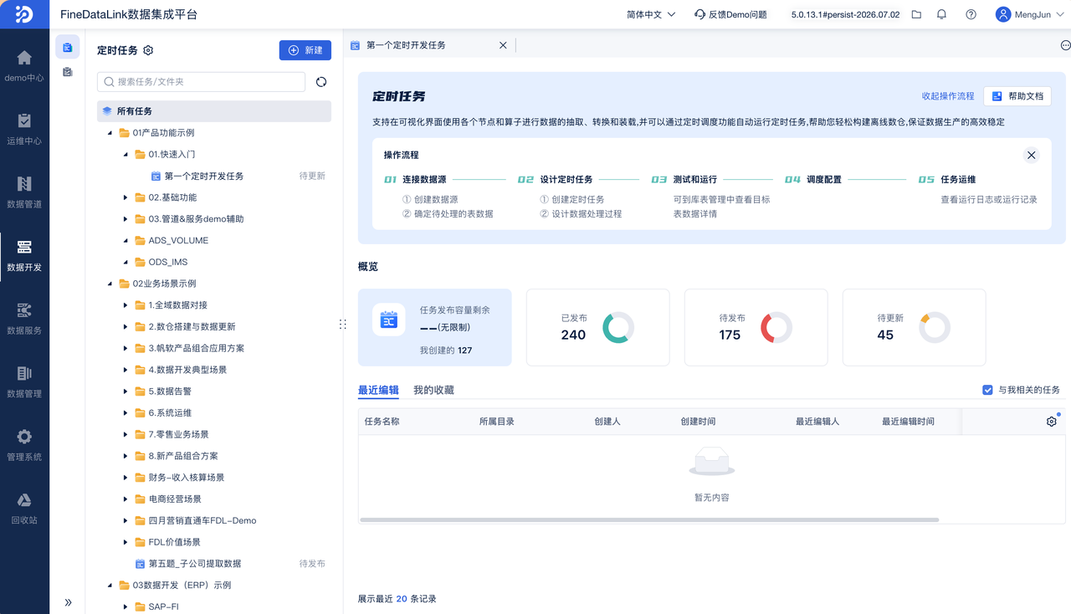Viewport: 1071px width, 614px height.
Task: Open the settings gear next to 定时任务 title
Action: (x=148, y=50)
